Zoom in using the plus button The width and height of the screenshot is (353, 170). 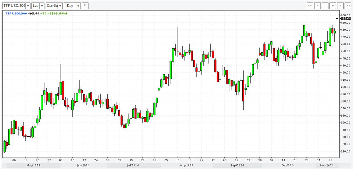pyautogui.click(x=333, y=6)
